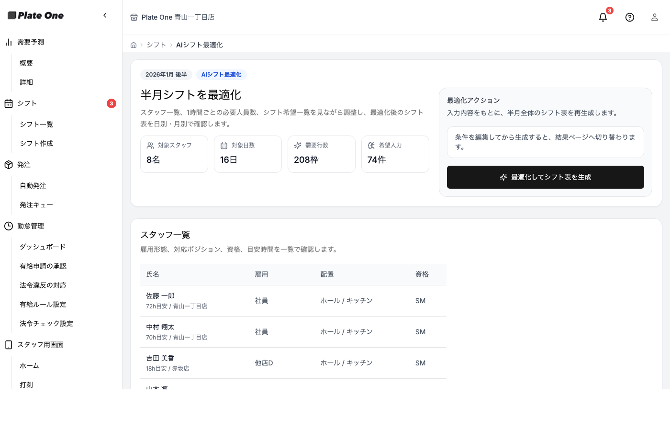
Task: Open シフト作成 in sidebar
Action: (36, 144)
